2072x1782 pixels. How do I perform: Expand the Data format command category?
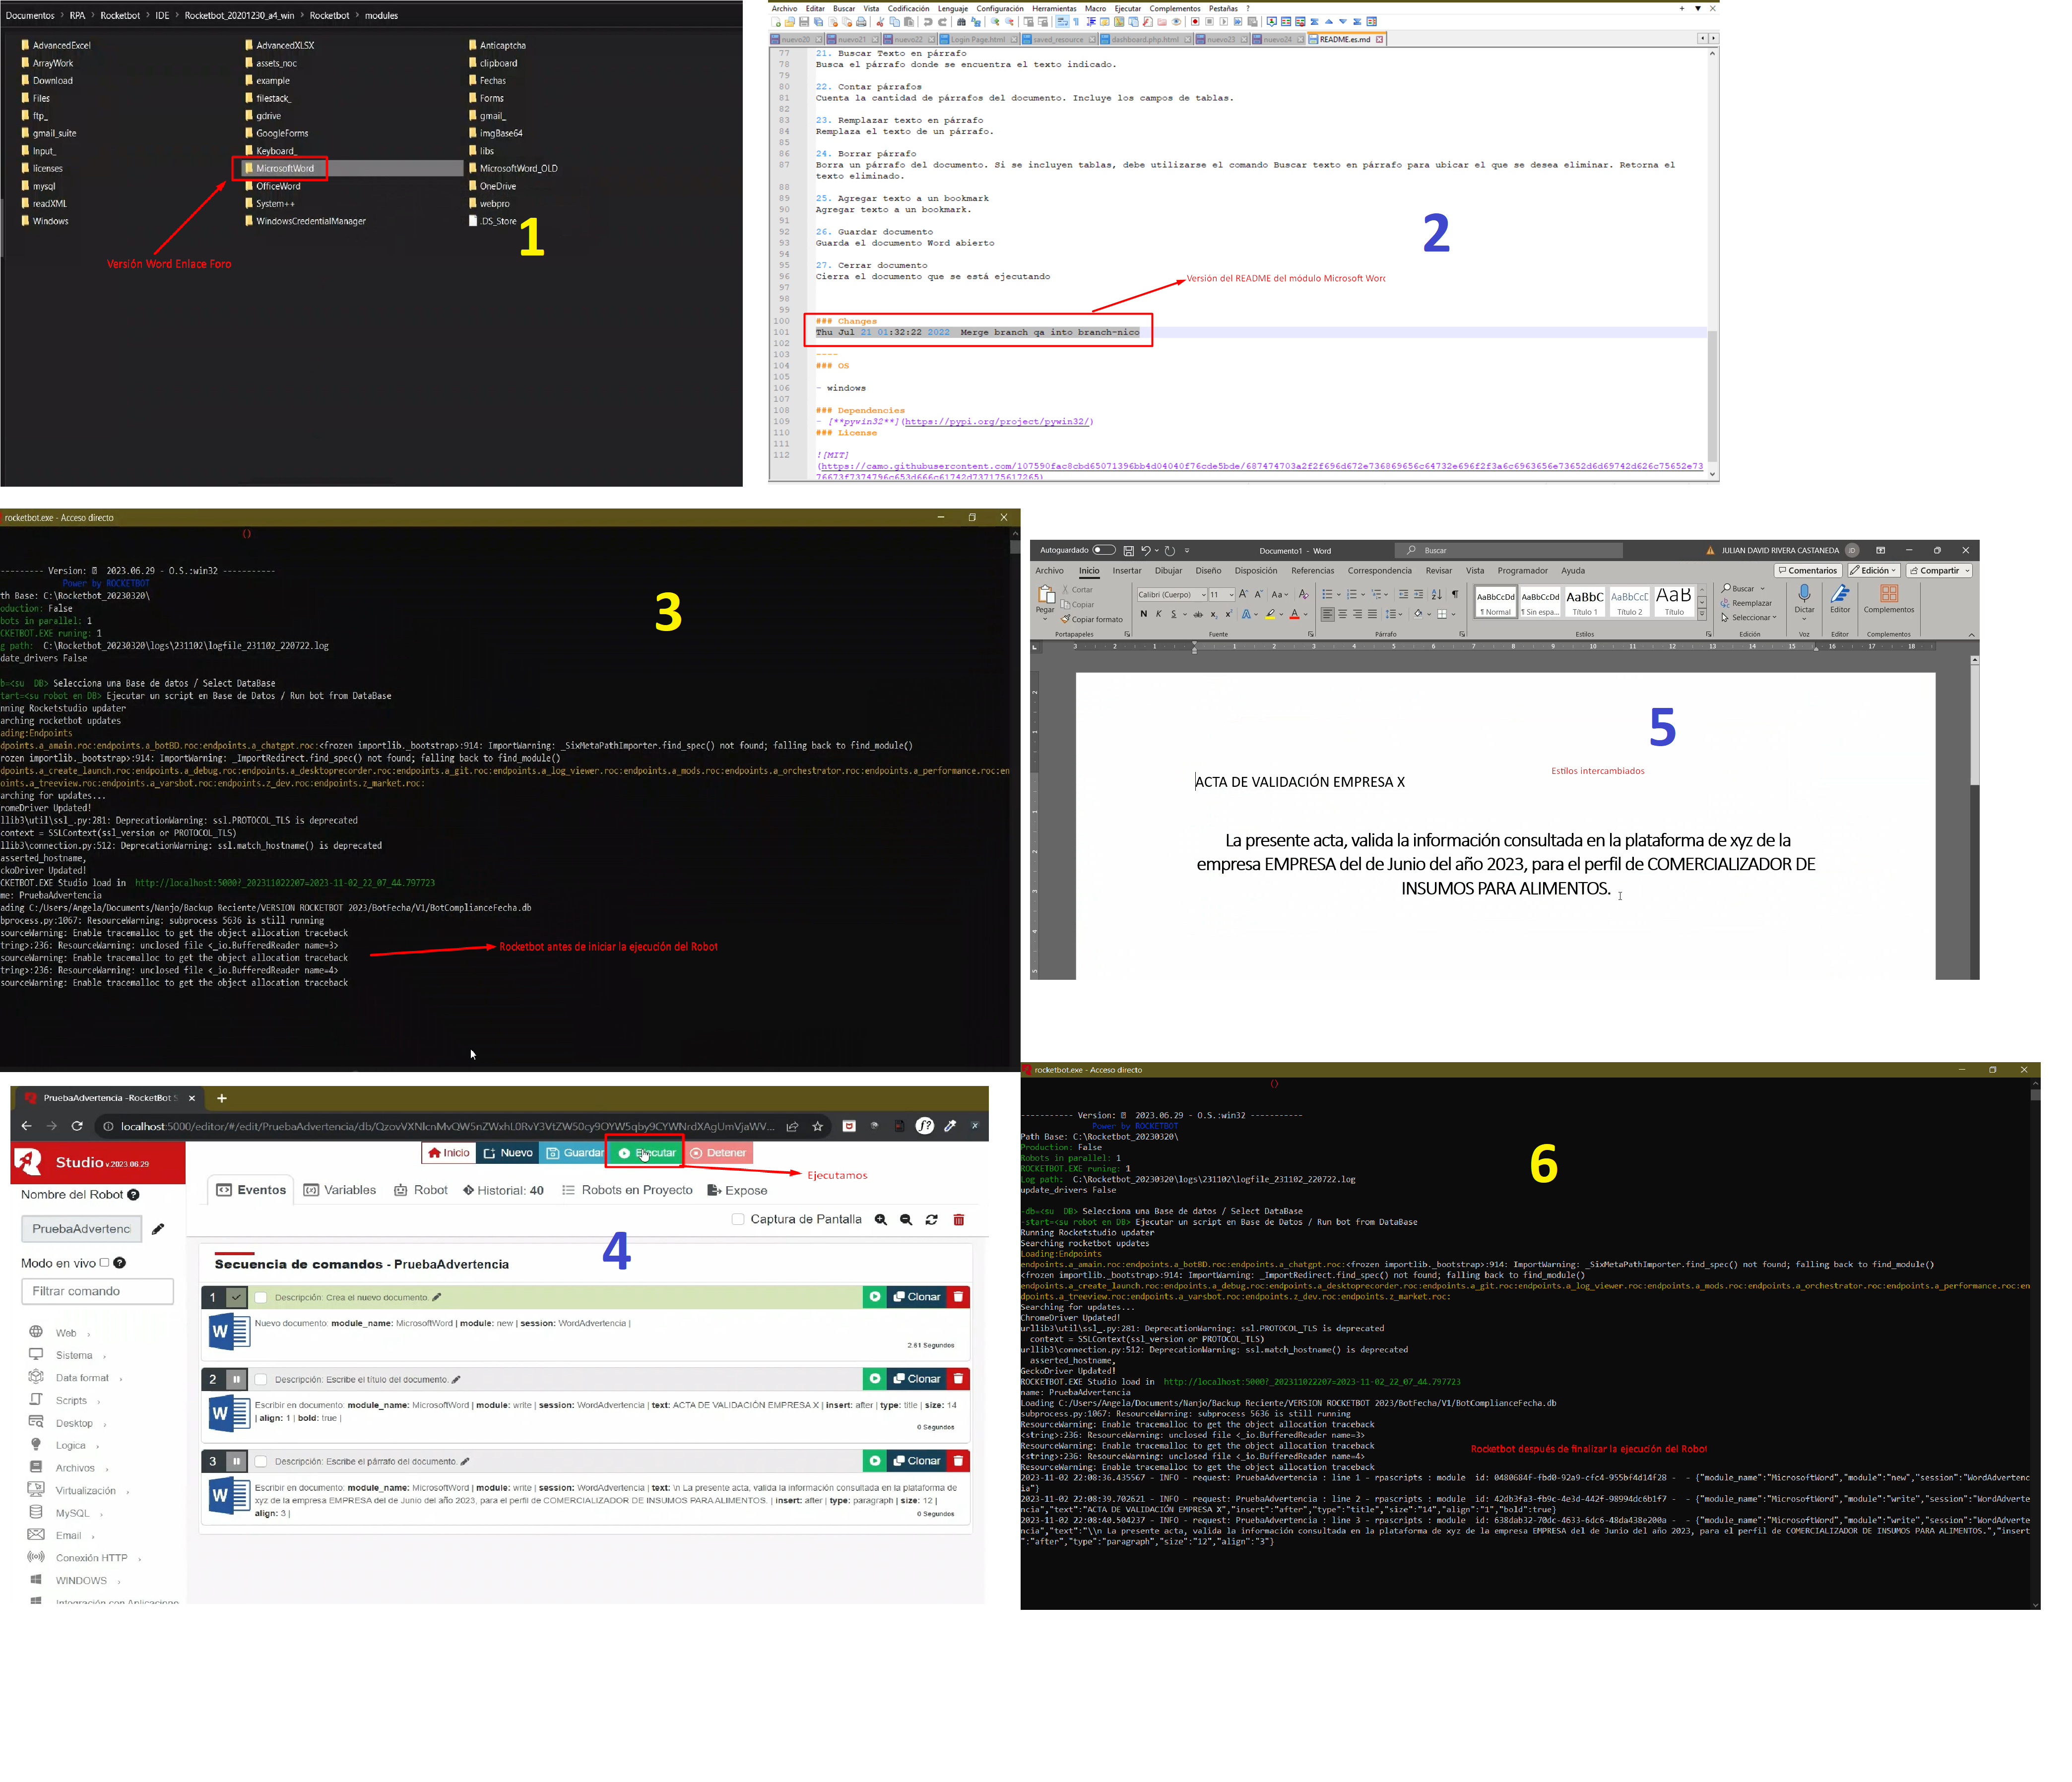click(x=82, y=1378)
